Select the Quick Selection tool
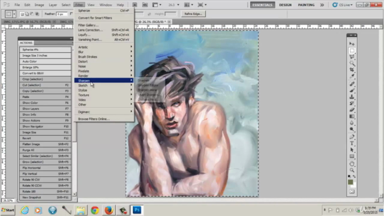This screenshot has width=384, height=216. click(352, 63)
